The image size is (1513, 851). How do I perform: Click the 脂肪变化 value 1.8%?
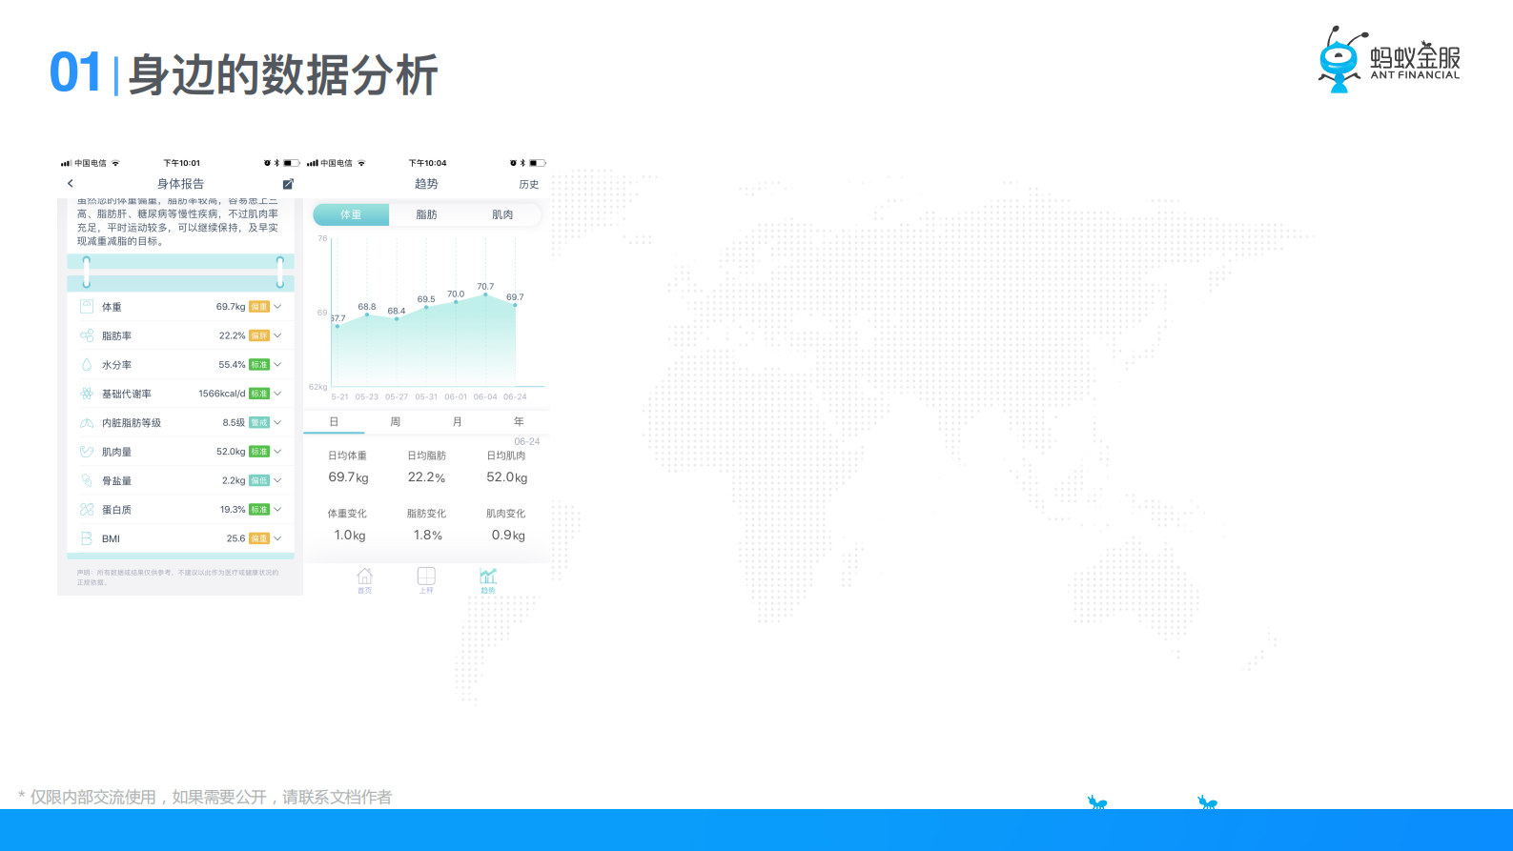click(x=427, y=536)
